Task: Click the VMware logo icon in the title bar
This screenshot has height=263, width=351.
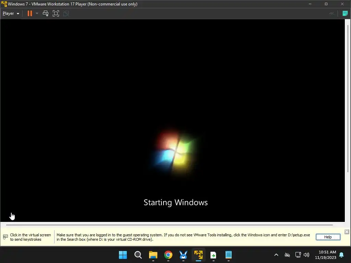Action: (x=4, y=4)
